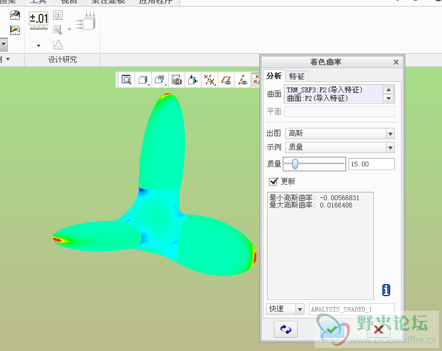Accept the analysis with green checkmark
Viewport: 442px width, 351px height.
[332, 329]
